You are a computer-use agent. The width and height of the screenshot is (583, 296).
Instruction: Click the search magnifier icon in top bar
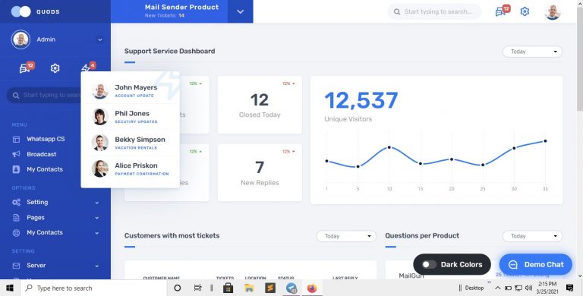click(397, 12)
